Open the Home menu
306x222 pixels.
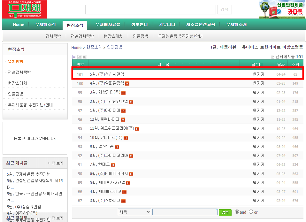tap(19, 24)
